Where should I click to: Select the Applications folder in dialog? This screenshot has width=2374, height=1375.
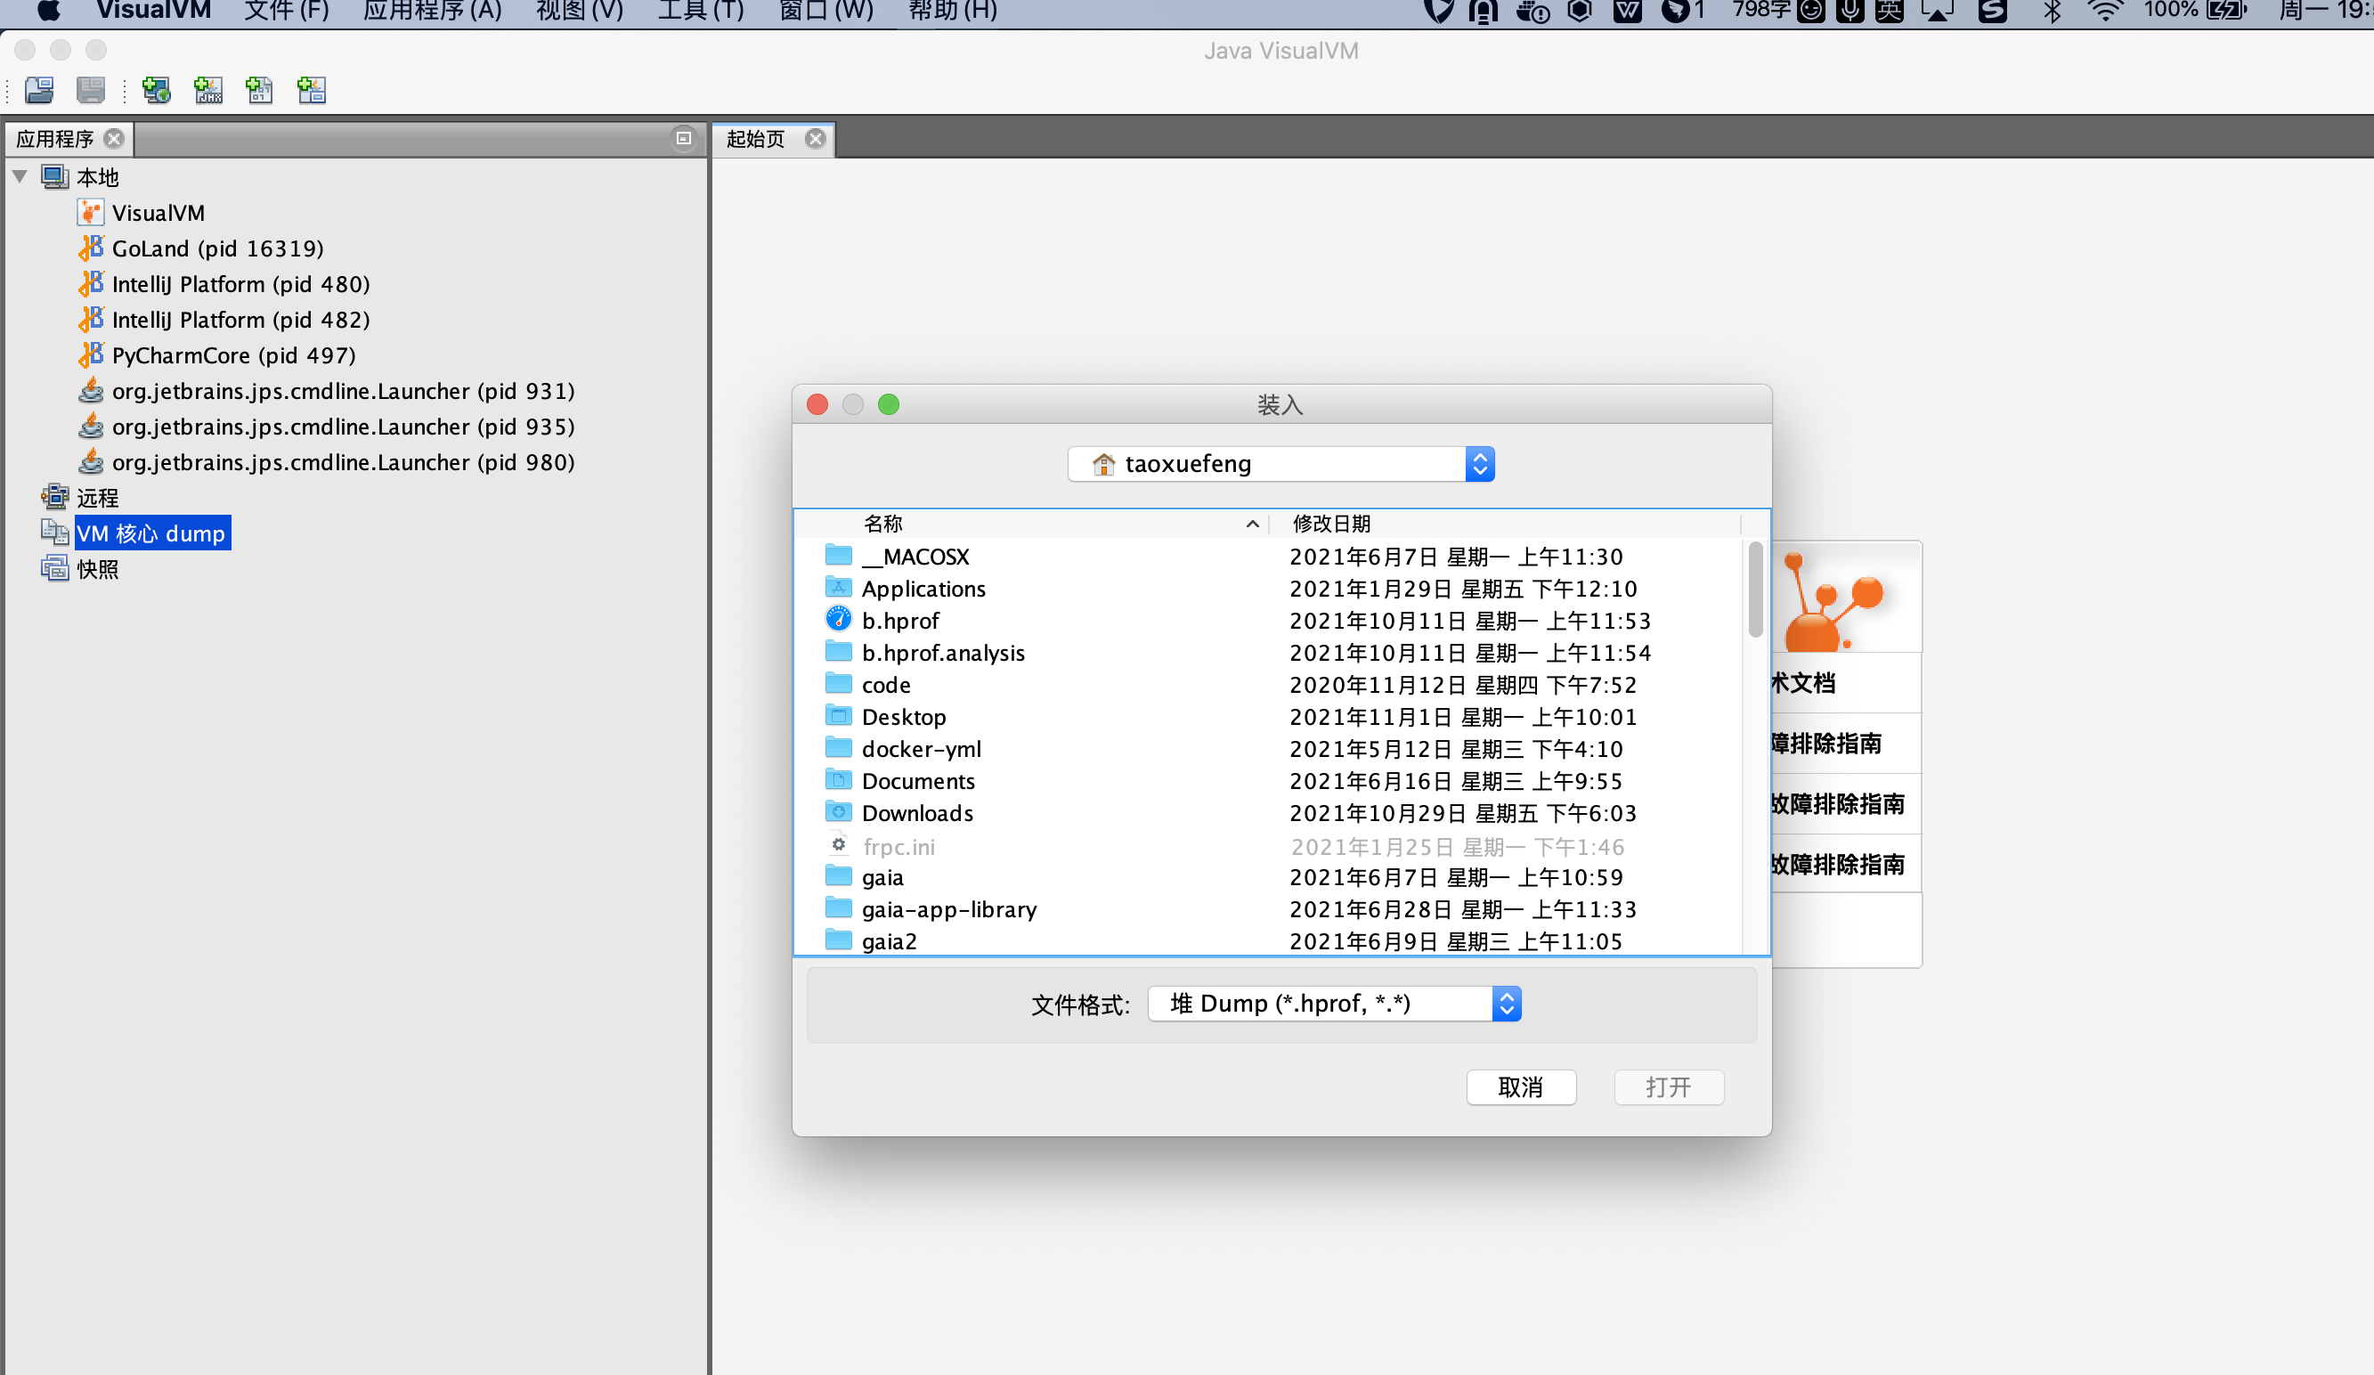pyautogui.click(x=1268, y=589)
